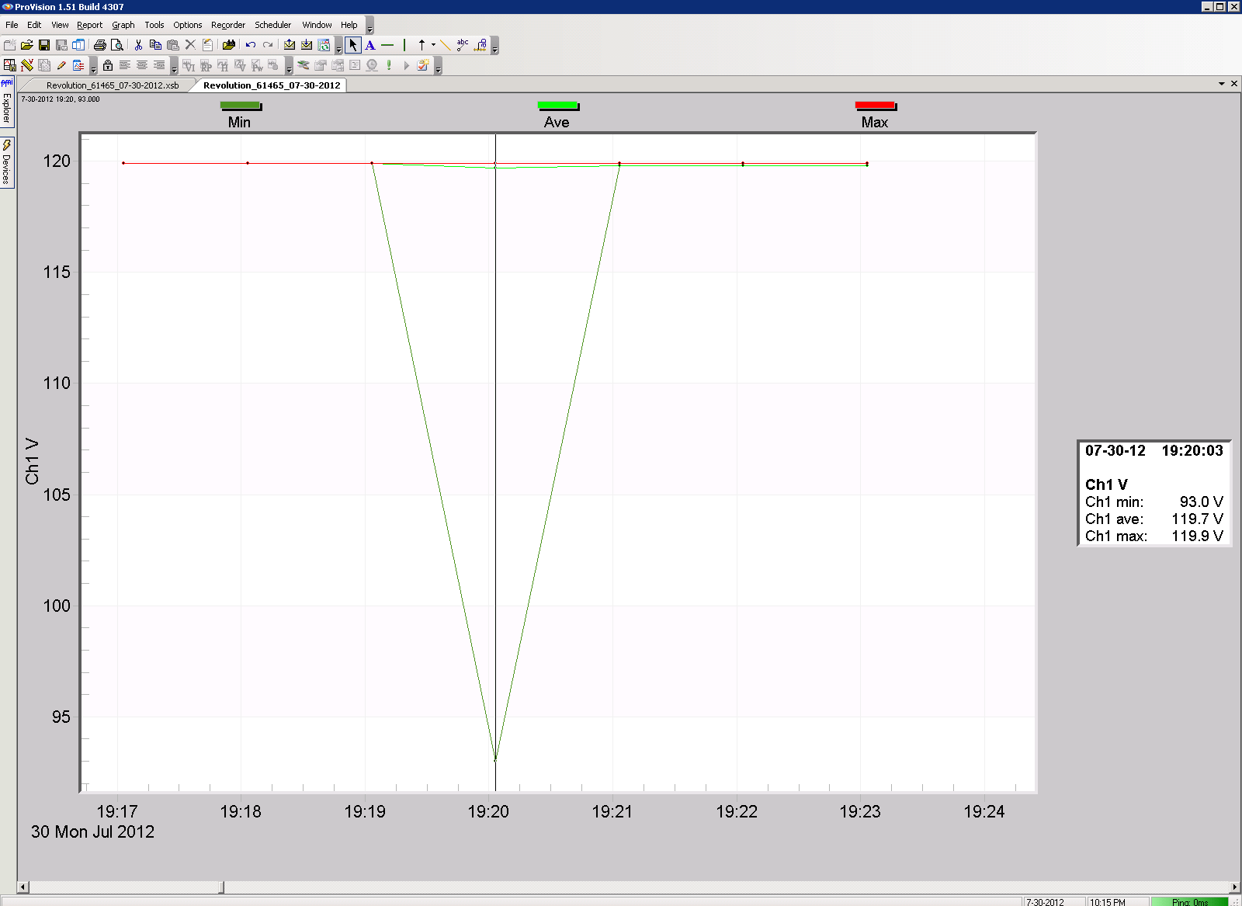
Task: Open the arrow tool dropdown
Action: (432, 45)
